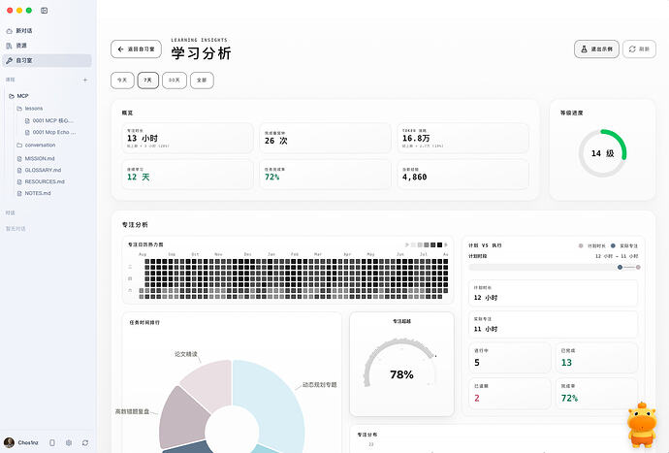Viewport: 669px width, 453px height.
Task: Click the '12 小时' planned duration card
Action: pos(554,293)
